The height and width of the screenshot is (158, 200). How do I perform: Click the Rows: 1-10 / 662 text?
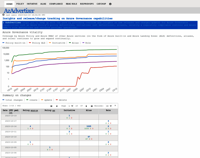point(12,106)
